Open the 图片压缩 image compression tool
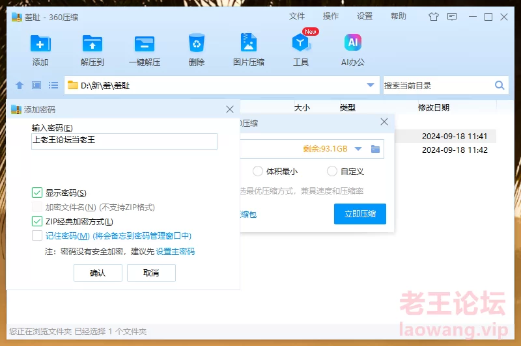The width and height of the screenshot is (521, 346). (x=249, y=42)
